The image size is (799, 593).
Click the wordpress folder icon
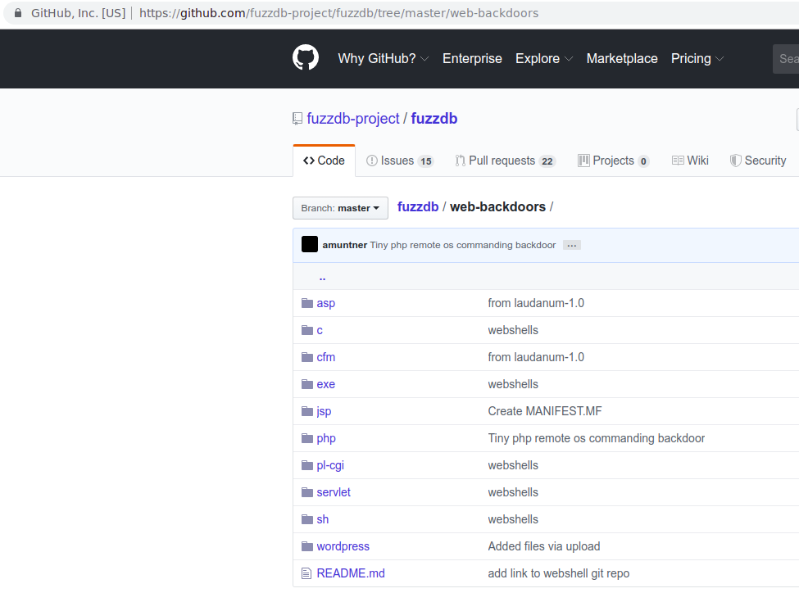(307, 546)
